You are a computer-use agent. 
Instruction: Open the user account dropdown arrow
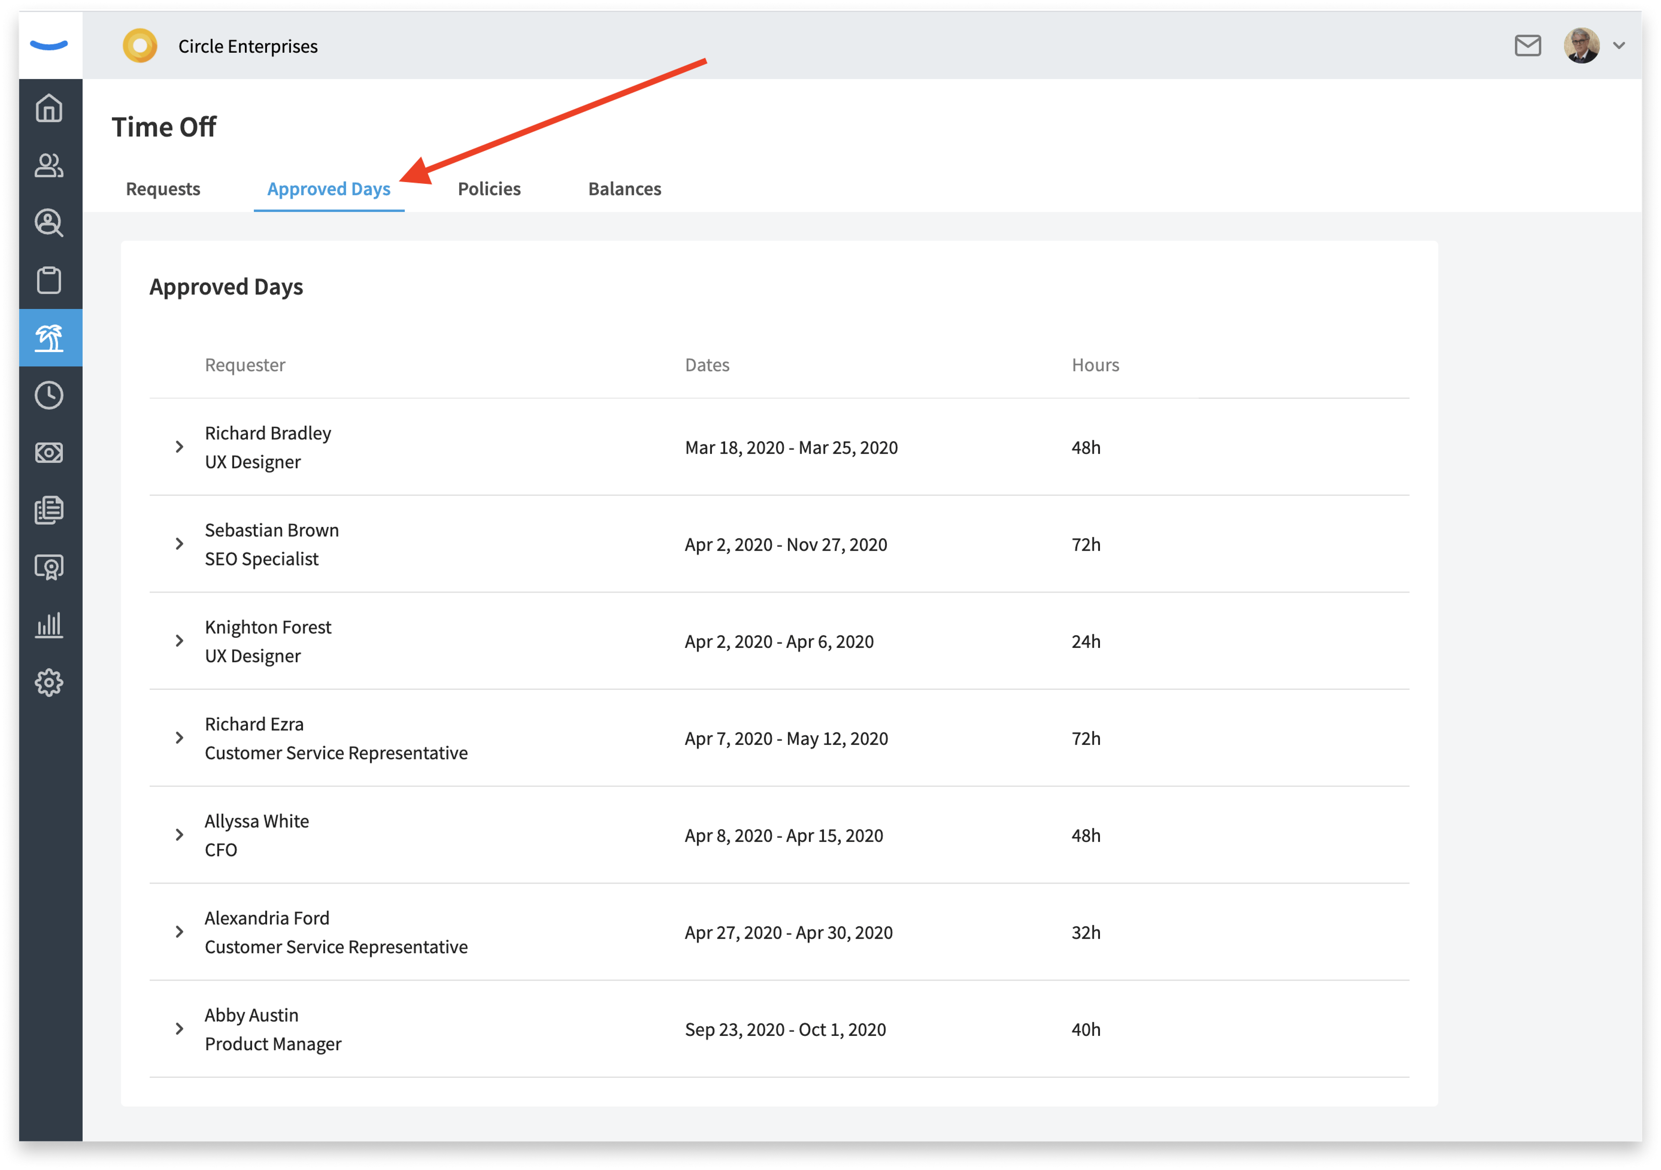tap(1619, 45)
